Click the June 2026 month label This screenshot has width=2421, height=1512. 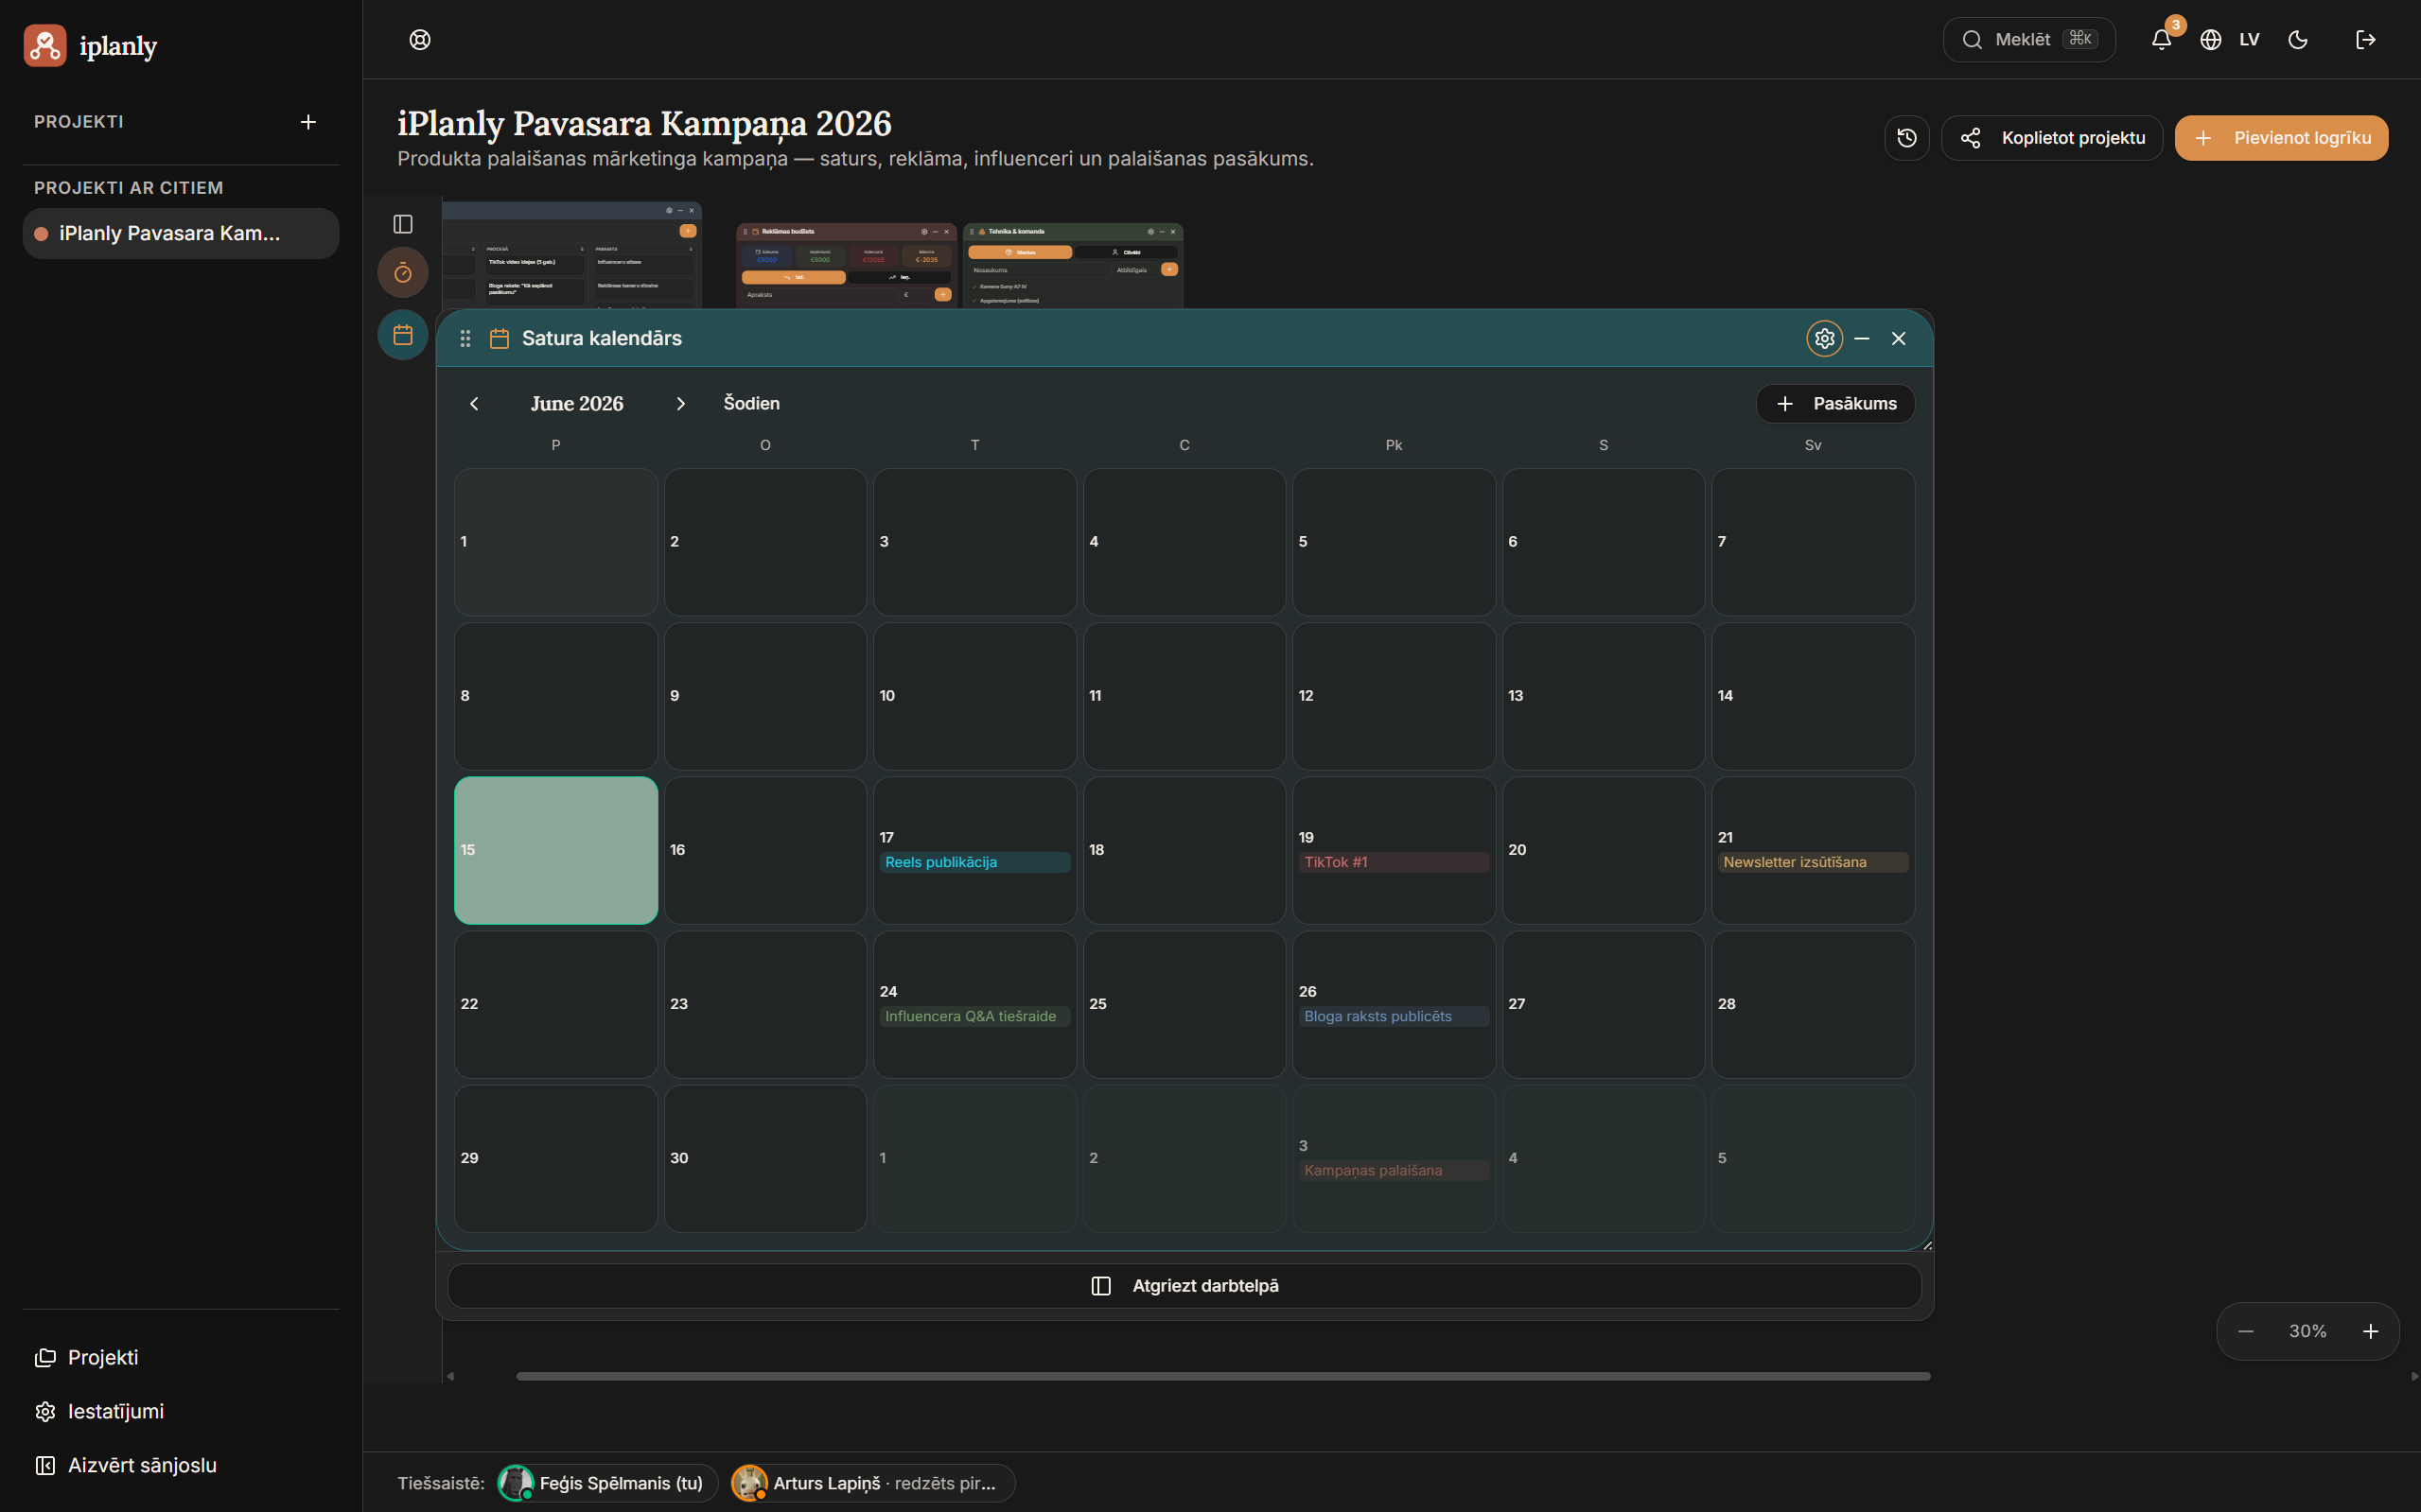click(577, 403)
